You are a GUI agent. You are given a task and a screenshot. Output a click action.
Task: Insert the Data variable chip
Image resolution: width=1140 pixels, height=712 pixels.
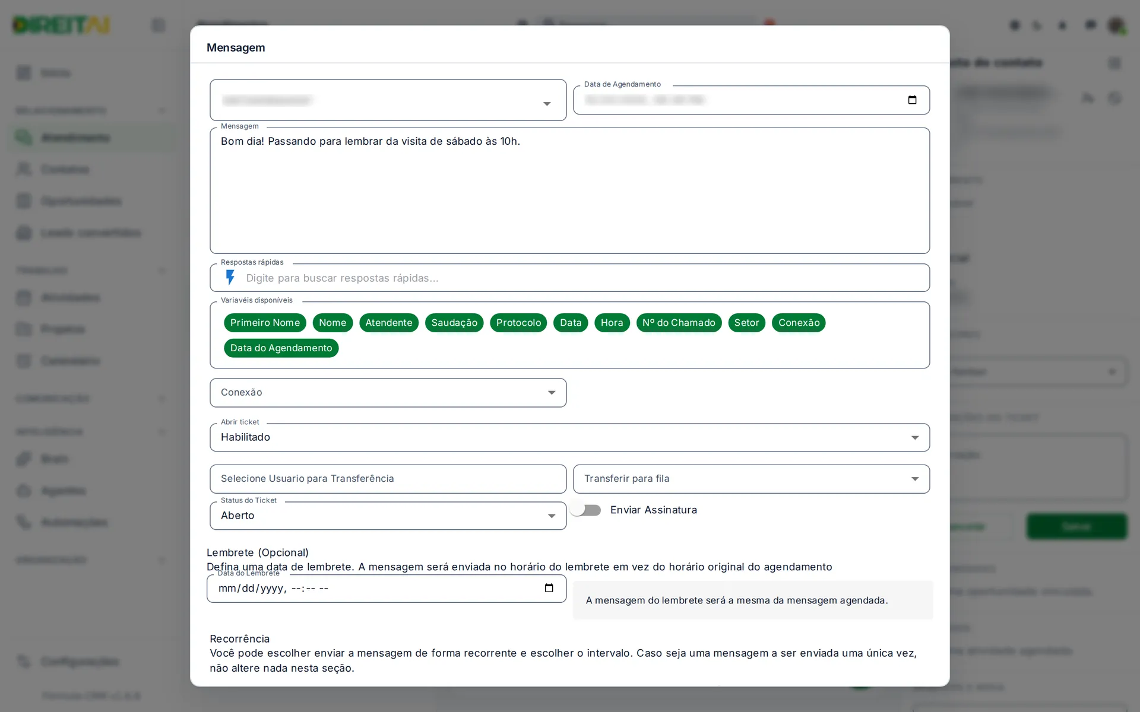click(x=571, y=323)
